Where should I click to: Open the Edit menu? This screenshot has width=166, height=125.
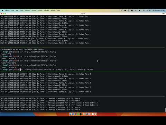[x=17, y=10]
